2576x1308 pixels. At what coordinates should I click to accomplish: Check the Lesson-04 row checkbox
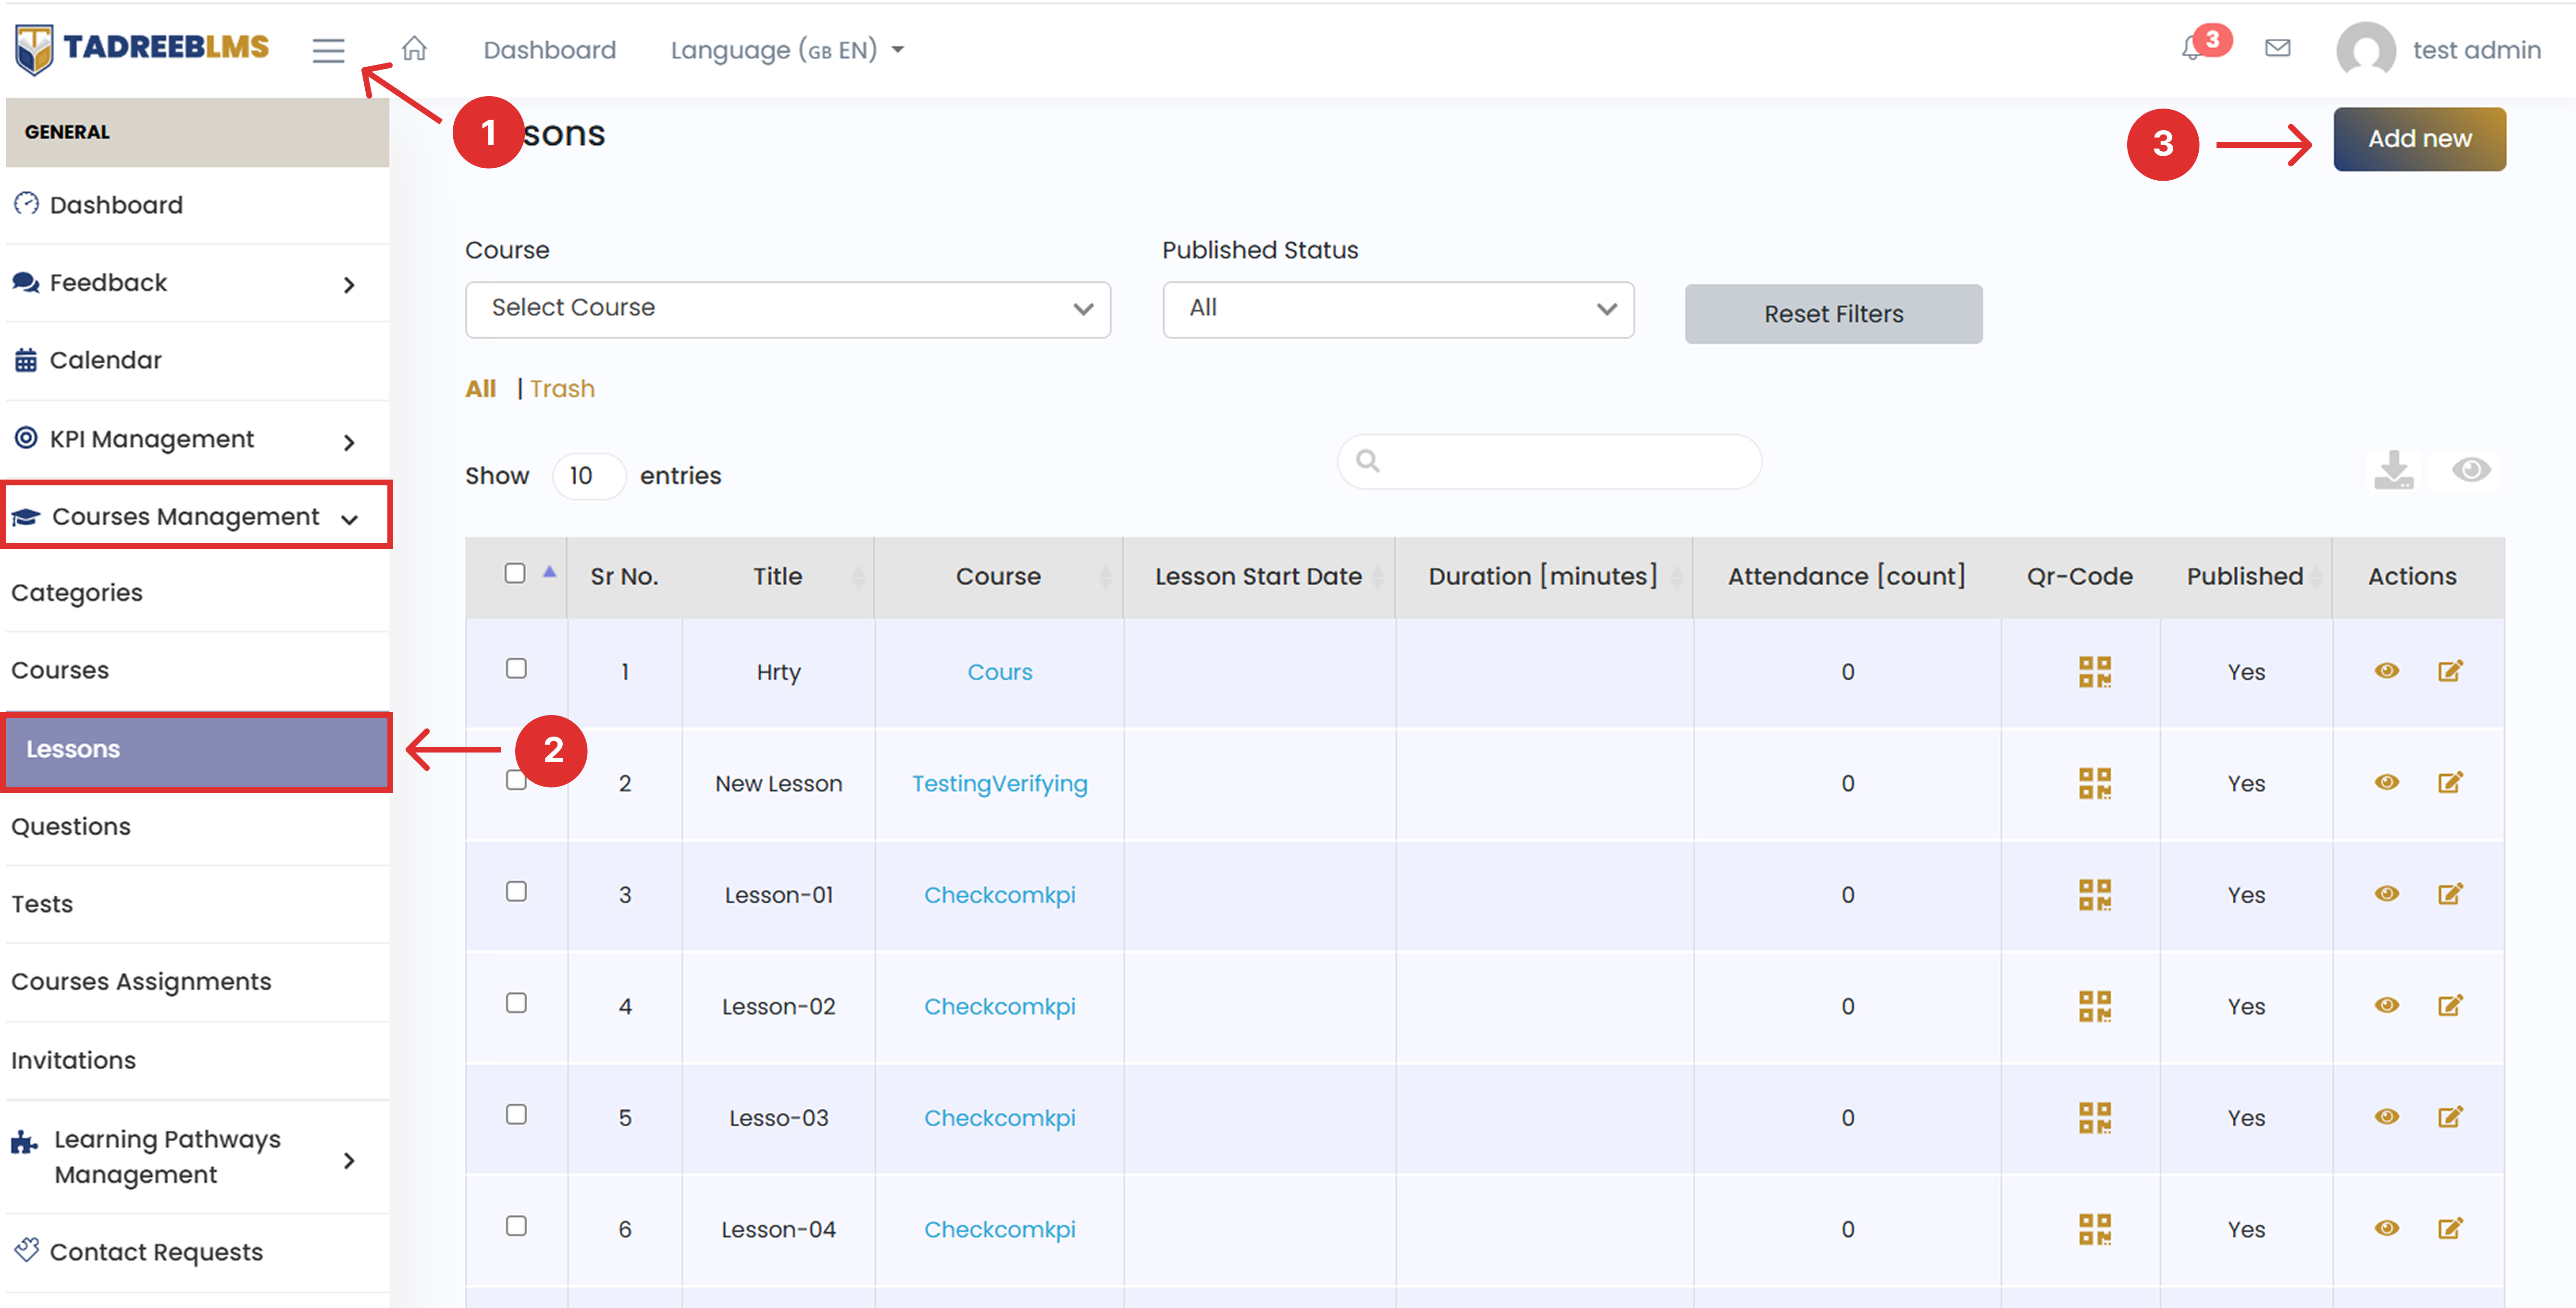(516, 1226)
